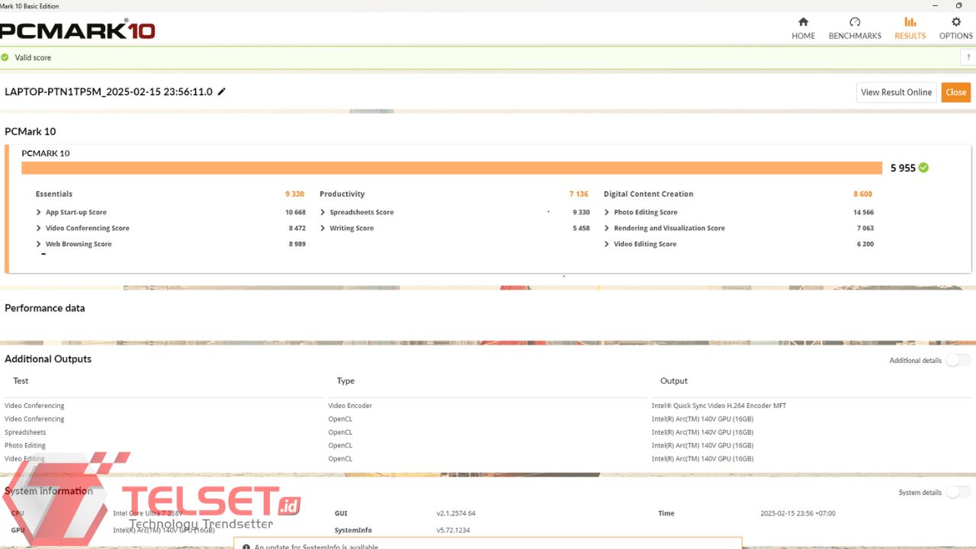The height and width of the screenshot is (549, 976).
Task: Expand the Spreadsheets Score row
Action: pos(323,213)
